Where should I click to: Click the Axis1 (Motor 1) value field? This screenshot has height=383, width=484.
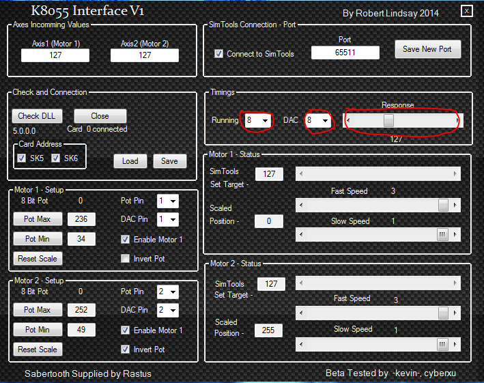coord(55,55)
